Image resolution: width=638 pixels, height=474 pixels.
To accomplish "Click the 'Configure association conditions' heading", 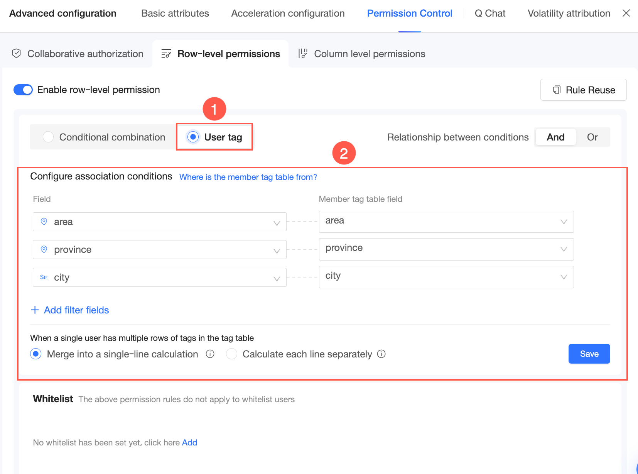I will (101, 176).
